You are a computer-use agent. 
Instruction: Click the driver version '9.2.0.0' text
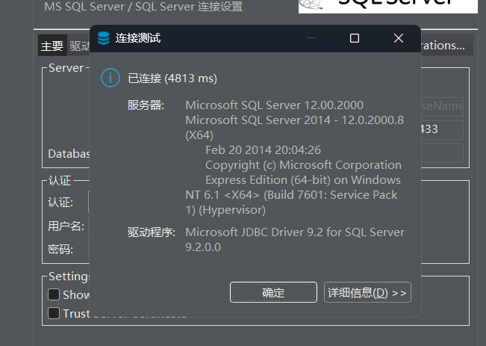(x=203, y=247)
